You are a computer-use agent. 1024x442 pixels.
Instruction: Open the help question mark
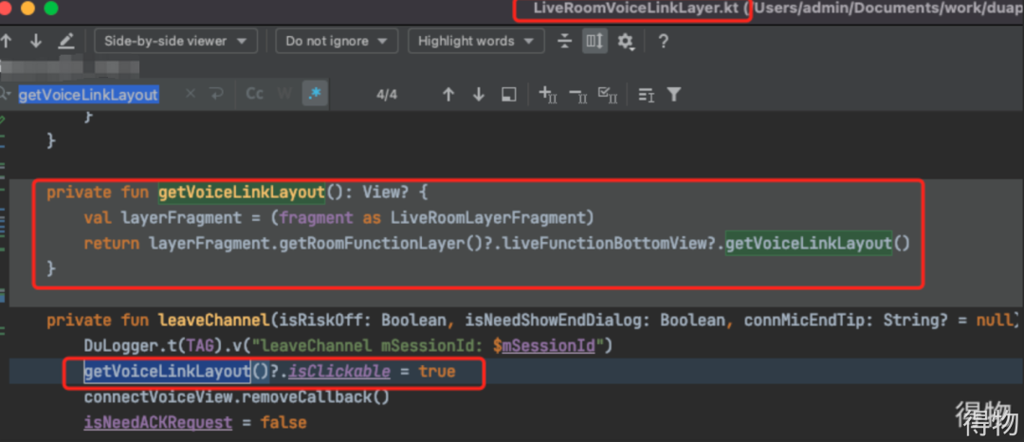(664, 41)
